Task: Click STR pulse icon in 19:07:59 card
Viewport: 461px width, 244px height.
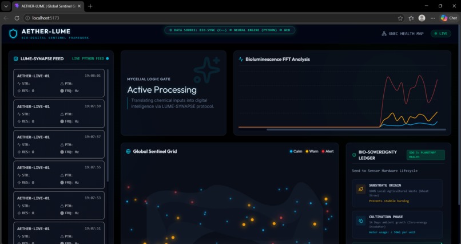Action: 19,114
